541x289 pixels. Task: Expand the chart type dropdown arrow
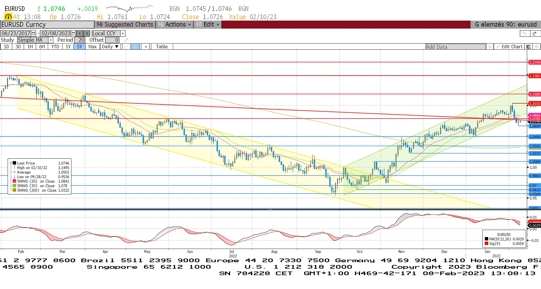pos(146,47)
